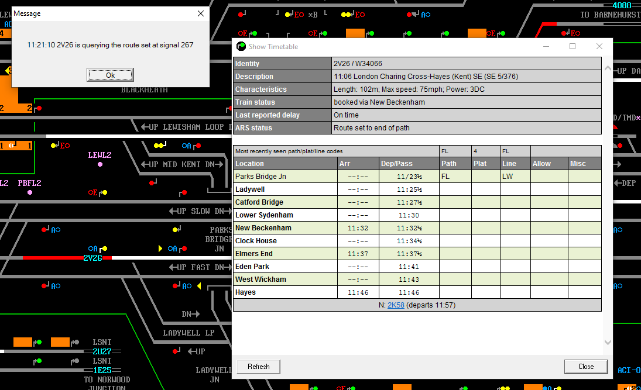
Task: Click the yellow left-pointing arrow below Parks Bridge Jn
Action: [x=199, y=286]
